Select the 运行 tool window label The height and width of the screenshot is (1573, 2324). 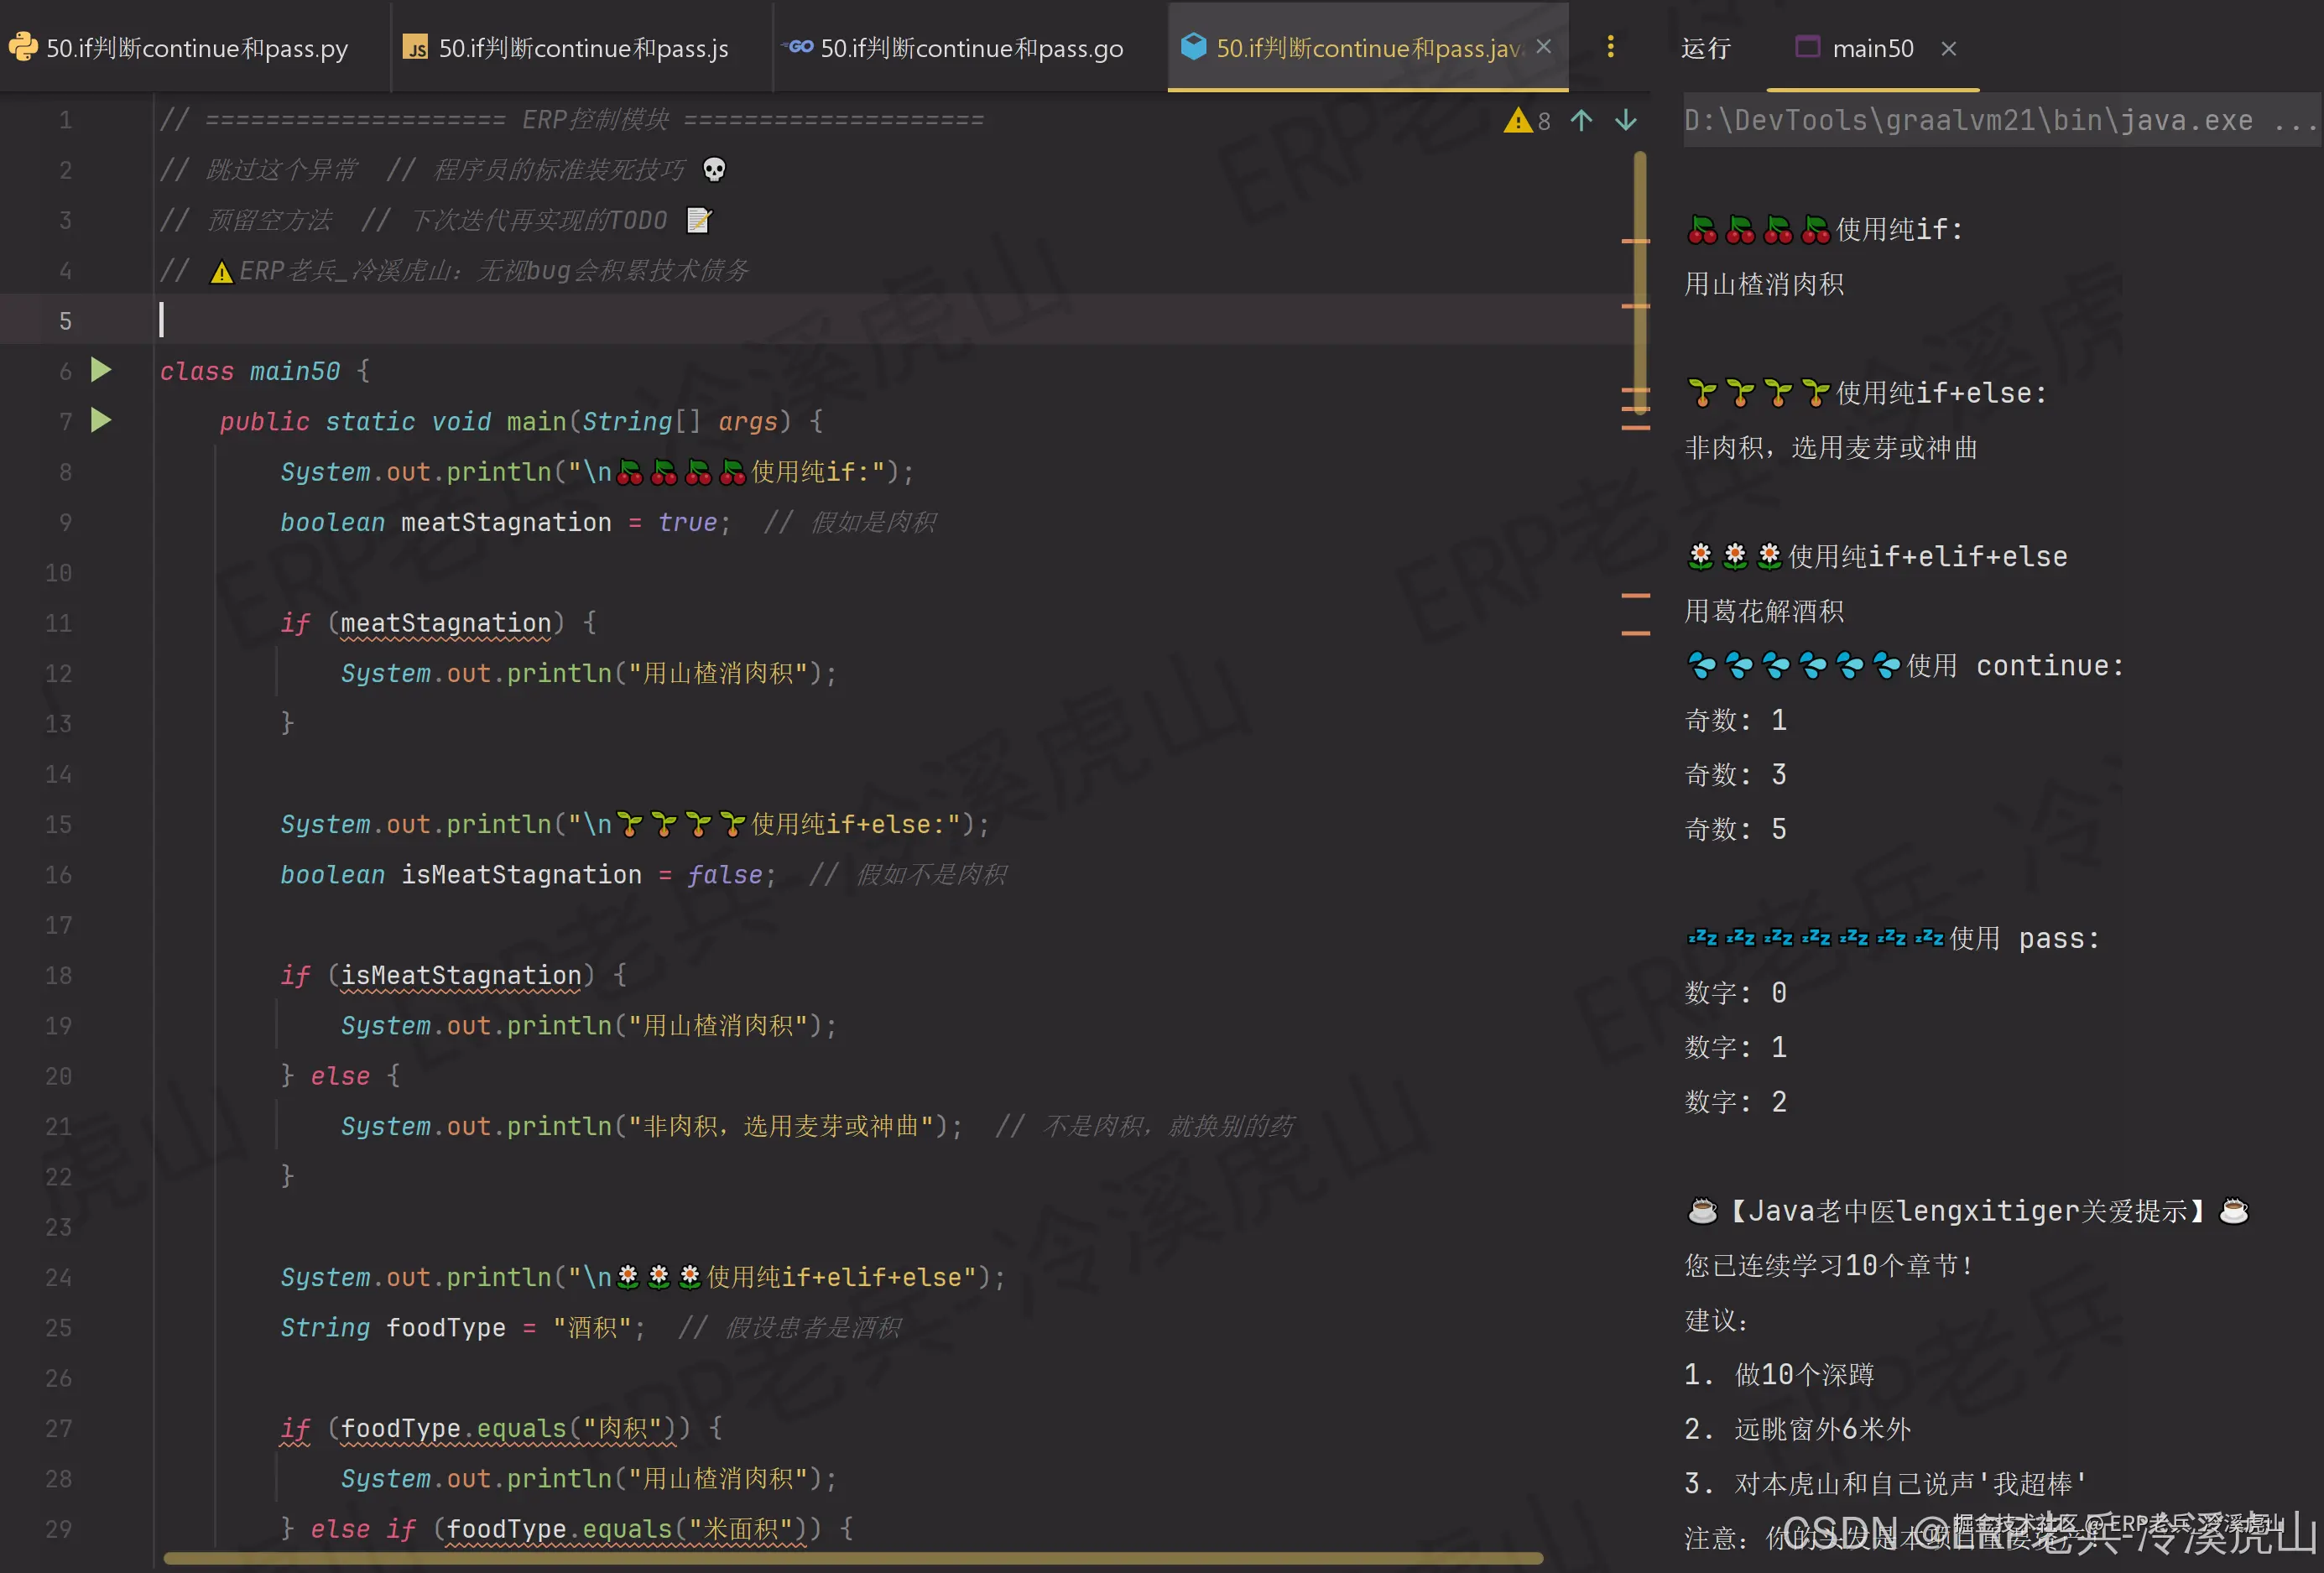[1706, 48]
